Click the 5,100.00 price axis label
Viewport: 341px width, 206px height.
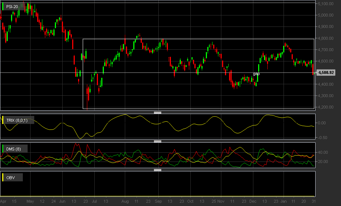point(326,4)
